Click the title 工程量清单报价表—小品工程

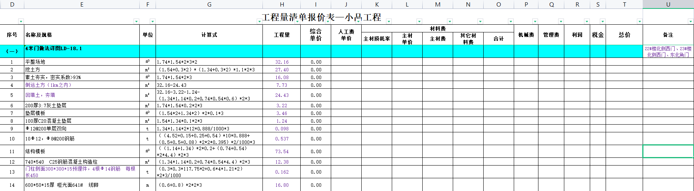pyautogui.click(x=322, y=17)
